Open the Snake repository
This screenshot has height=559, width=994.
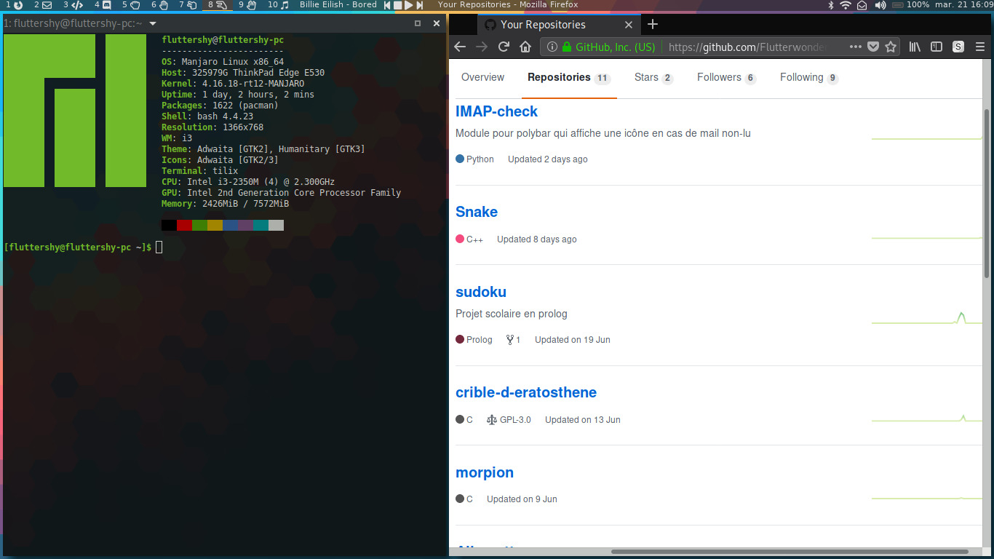[477, 212]
